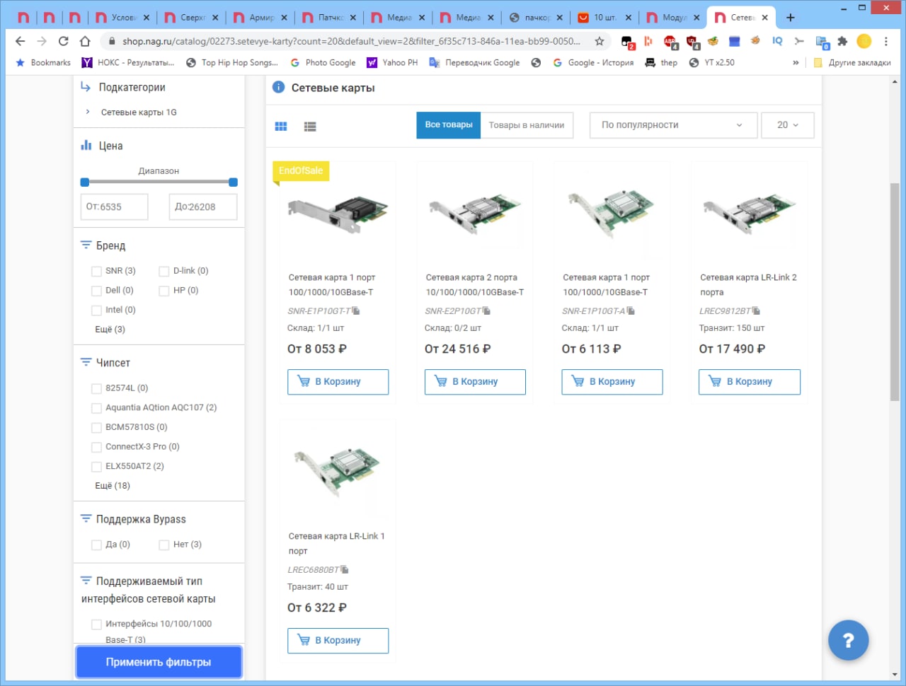
Task: Open the Chrome profile avatar
Action: point(864,41)
